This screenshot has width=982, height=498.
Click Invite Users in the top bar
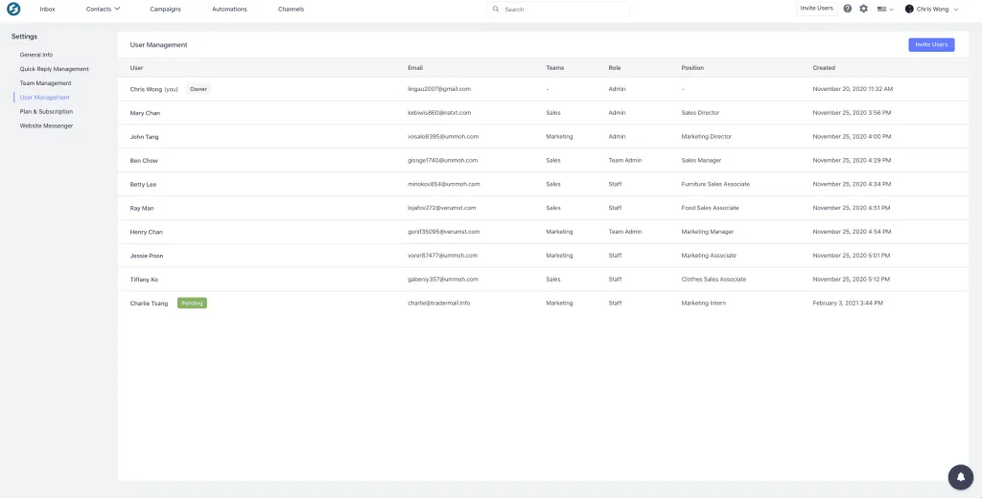817,9
